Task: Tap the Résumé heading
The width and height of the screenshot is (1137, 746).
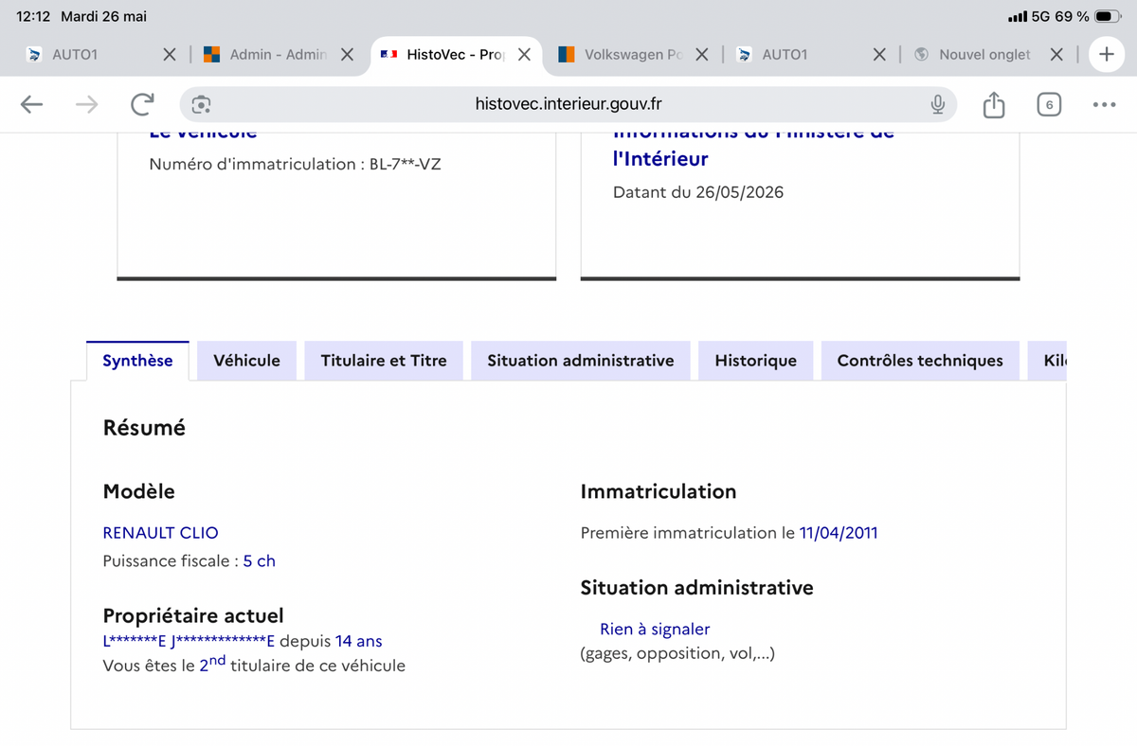Action: (144, 428)
